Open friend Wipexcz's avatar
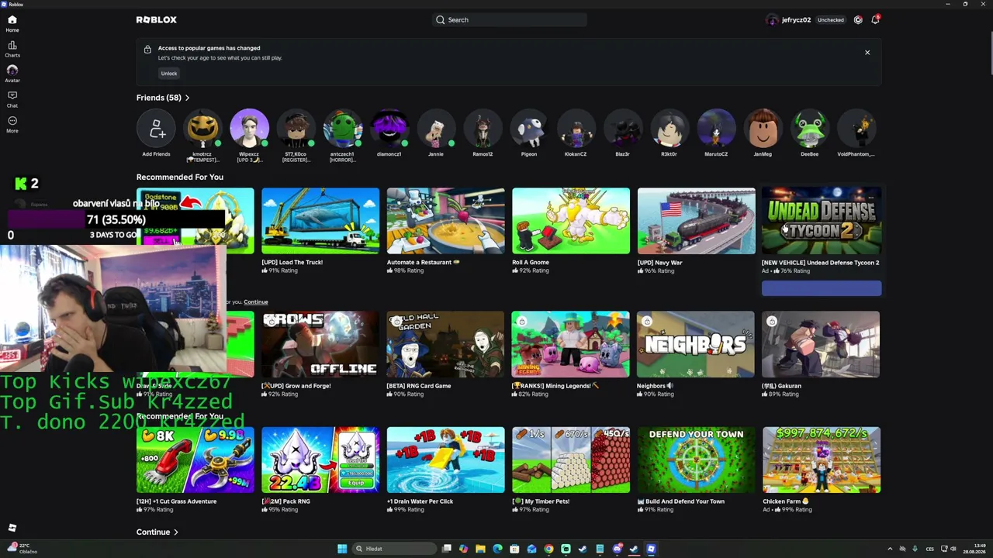The image size is (993, 558). [249, 129]
